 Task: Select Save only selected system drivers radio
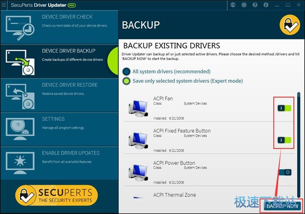coord(126,81)
